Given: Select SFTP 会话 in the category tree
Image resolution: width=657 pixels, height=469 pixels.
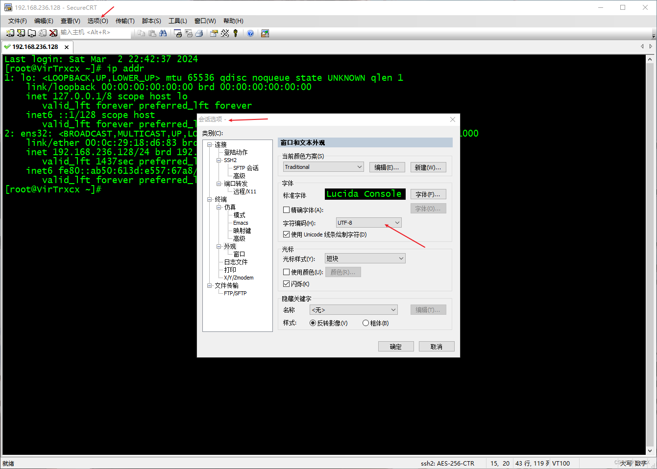Looking at the screenshot, I should 246,168.
